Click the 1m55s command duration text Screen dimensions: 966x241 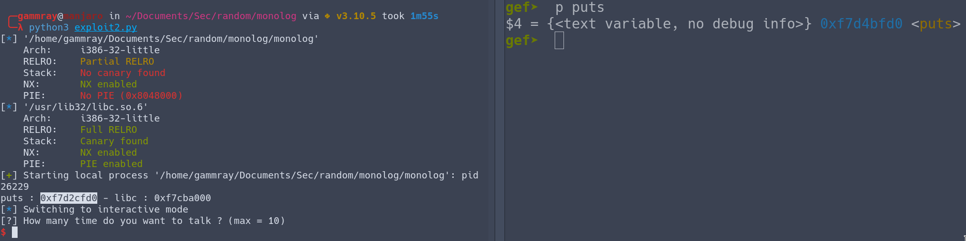pyautogui.click(x=424, y=16)
